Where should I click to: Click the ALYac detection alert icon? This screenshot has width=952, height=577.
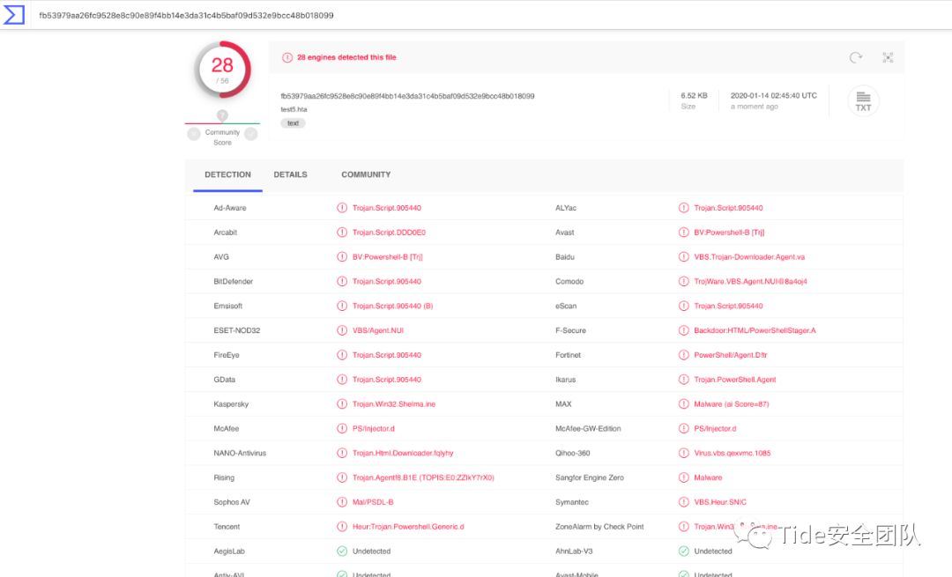tap(684, 208)
